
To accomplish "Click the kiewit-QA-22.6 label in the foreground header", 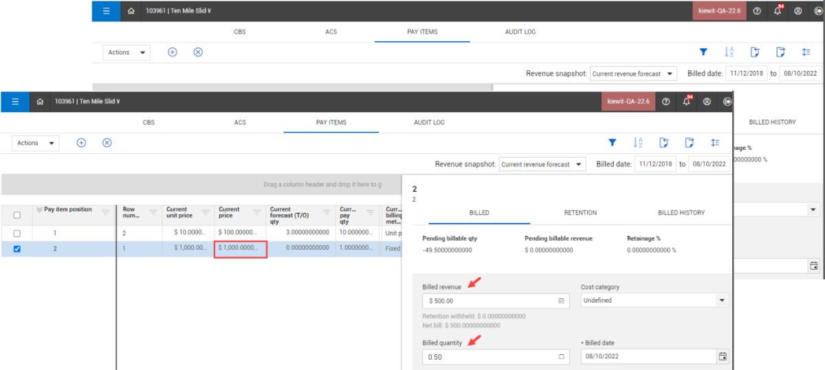I will pos(628,102).
